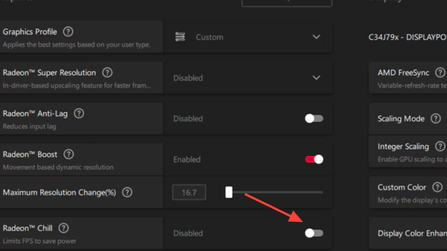The image size is (447, 251).
Task: Open Integer Scaling help icon
Action: 440,146
